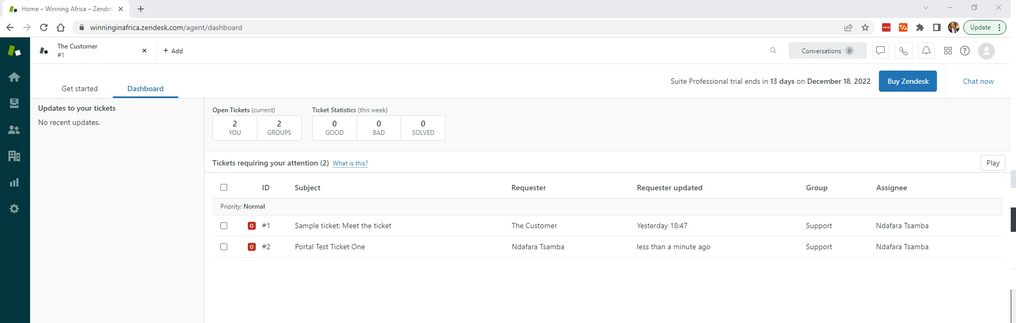
Task: Check the Sample ticket #1 checkbox
Action: pos(224,226)
